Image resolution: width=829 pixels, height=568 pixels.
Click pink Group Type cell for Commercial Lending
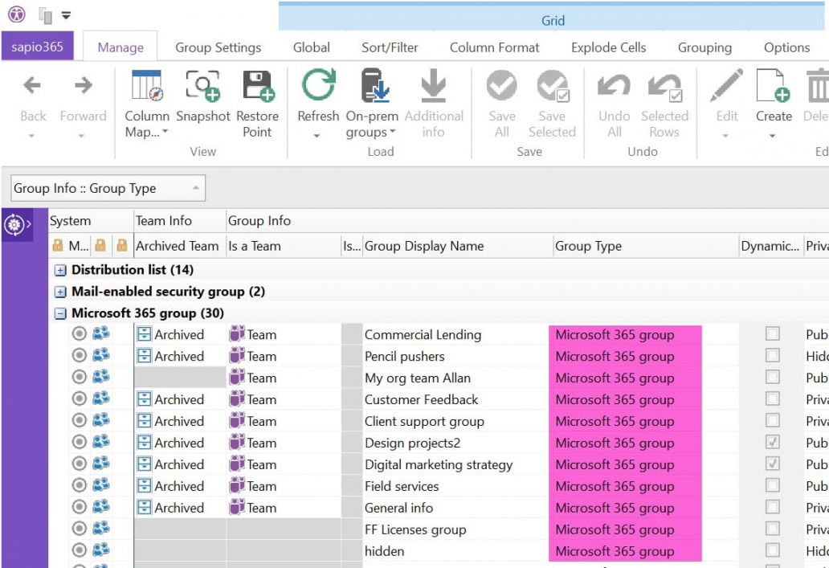coord(625,334)
